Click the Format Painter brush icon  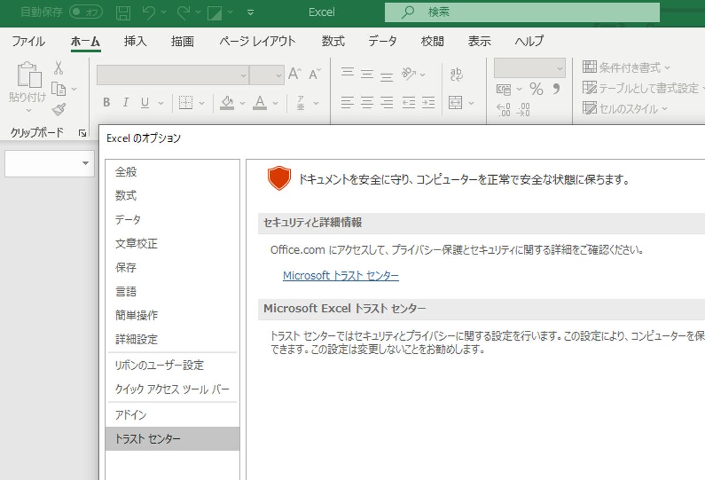pos(59,109)
